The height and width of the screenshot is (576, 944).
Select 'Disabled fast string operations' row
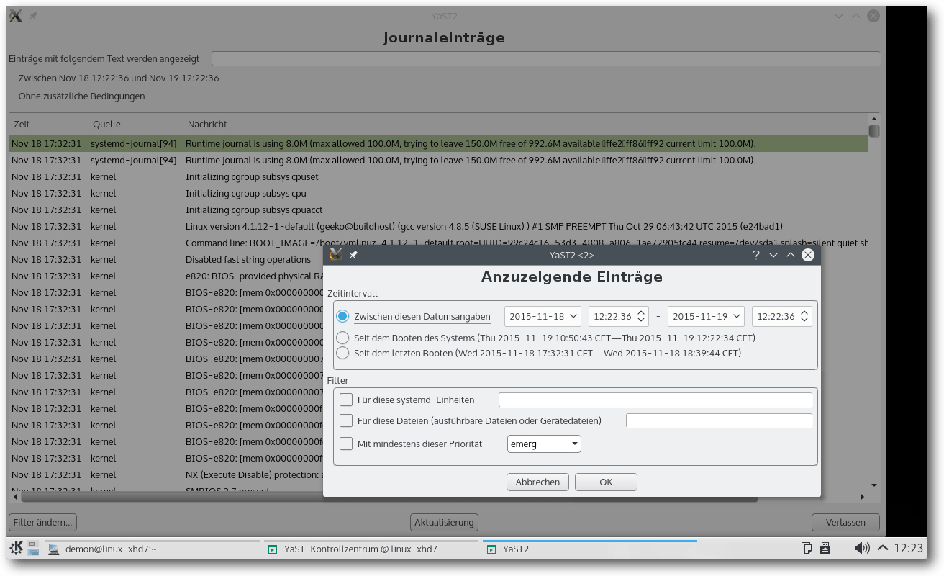(x=165, y=260)
